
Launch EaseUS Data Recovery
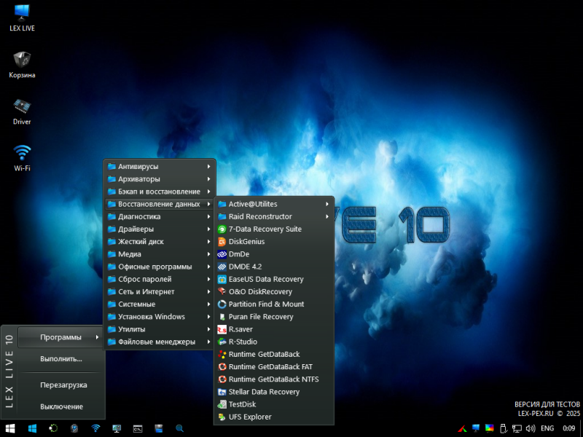(265, 279)
